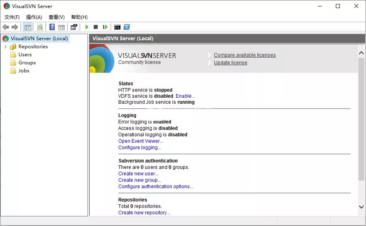Viewport: 366px width, 226px height.
Task: Stop the server with square icon
Action: coord(96,27)
